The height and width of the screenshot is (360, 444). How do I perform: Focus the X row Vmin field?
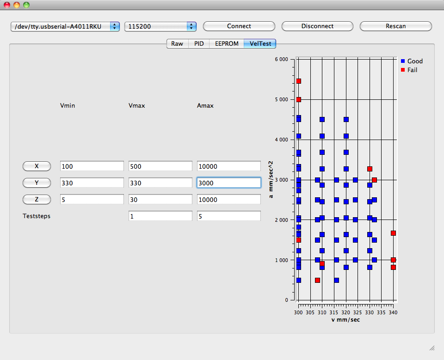[92, 166]
